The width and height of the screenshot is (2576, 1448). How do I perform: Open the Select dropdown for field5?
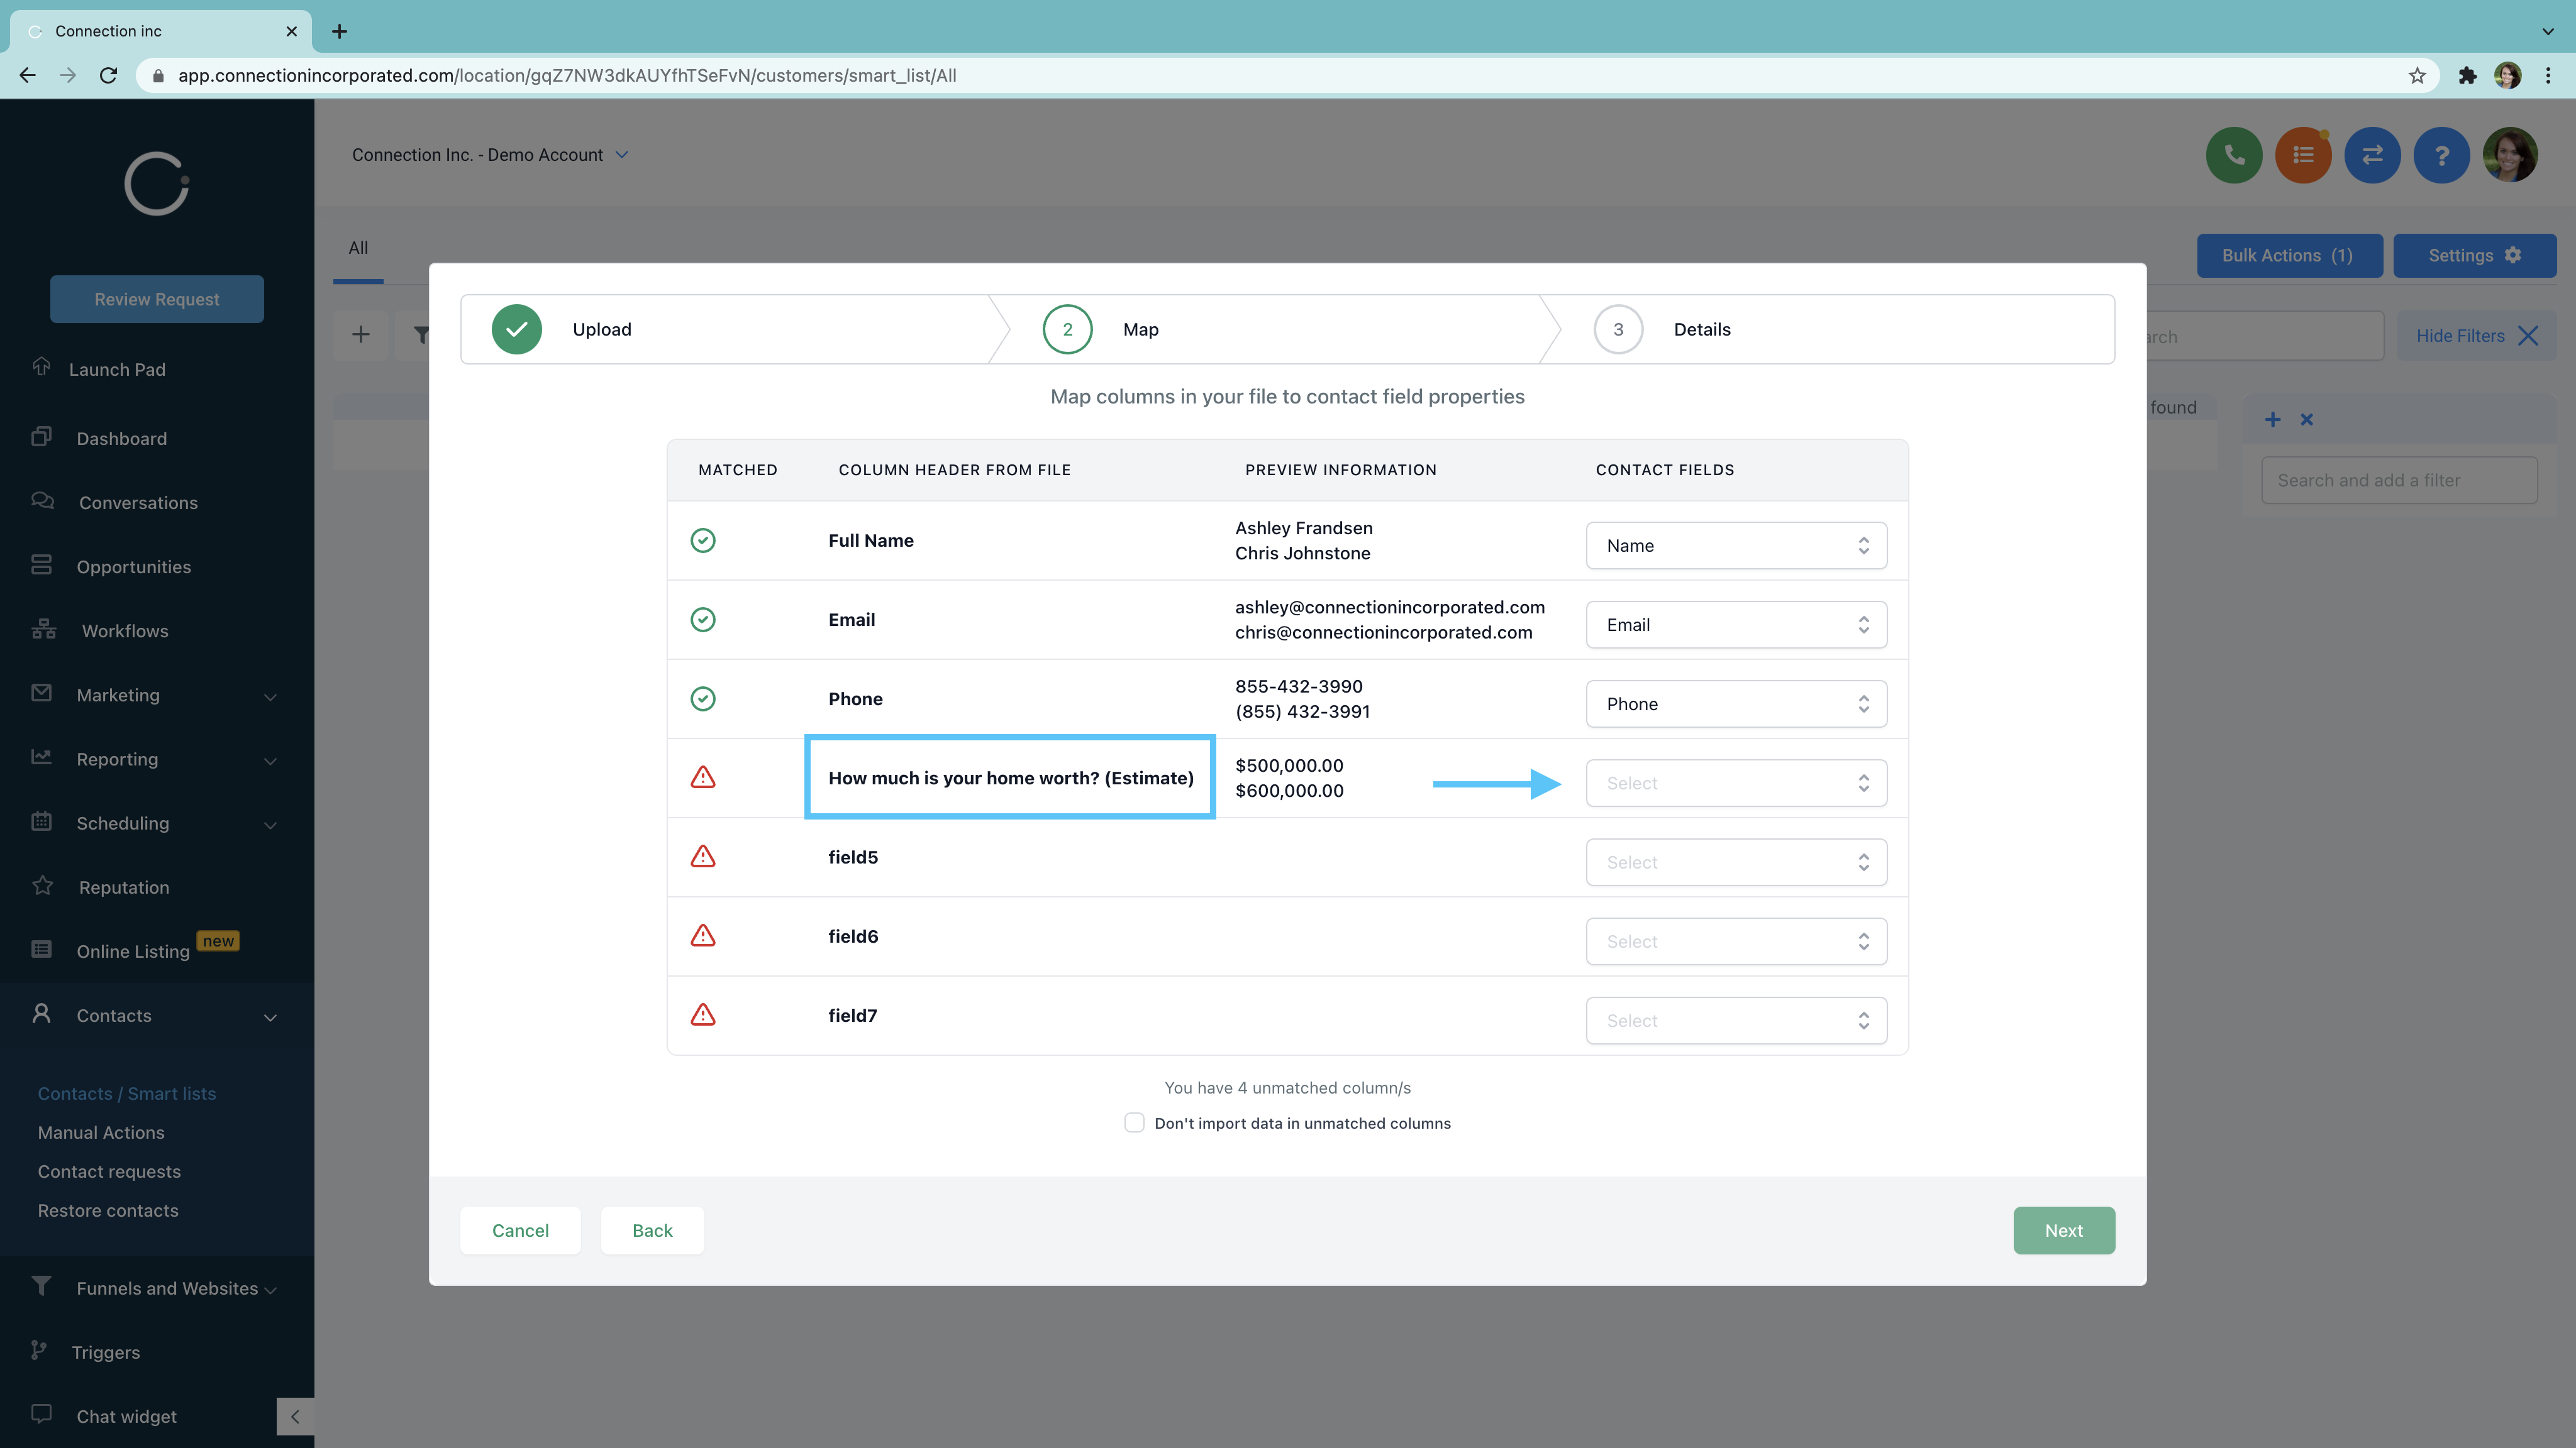tap(1735, 862)
